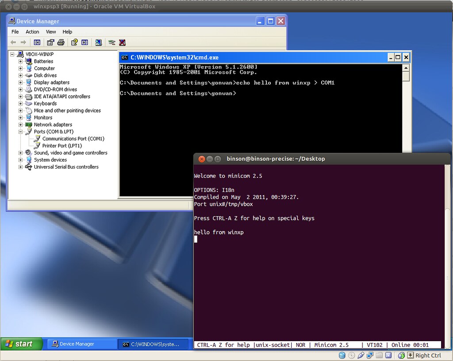Click the virtualization features chip icon in status bar
Screen dimensions: 453x361
(x=388, y=355)
